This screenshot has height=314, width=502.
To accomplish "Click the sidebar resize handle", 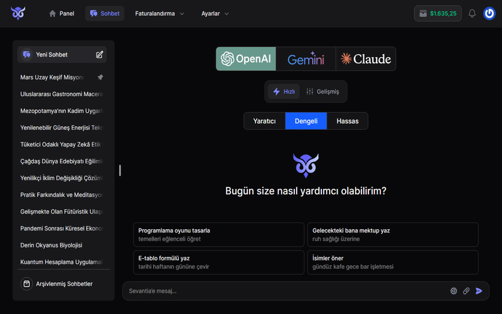I will point(120,170).
